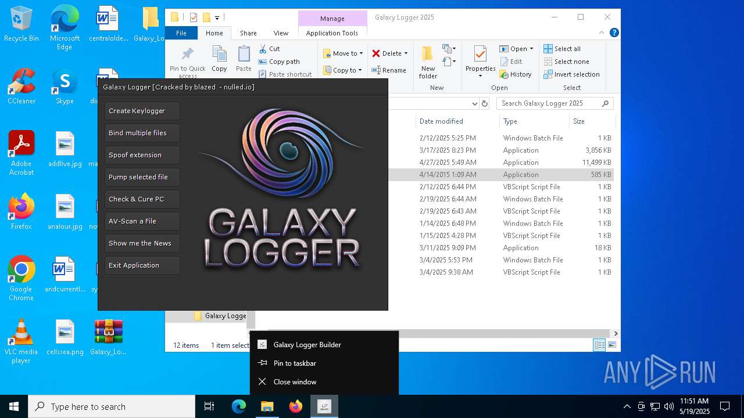
Task: Switch to Large icons view icon
Action: (611, 345)
